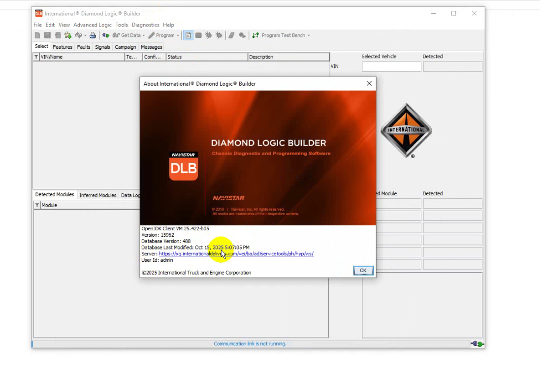Open the Diagnostics menu
Viewport: 540px width, 372px height.
coord(145,25)
